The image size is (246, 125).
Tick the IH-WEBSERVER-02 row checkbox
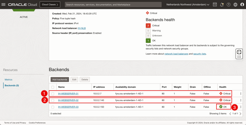(x=53, y=100)
